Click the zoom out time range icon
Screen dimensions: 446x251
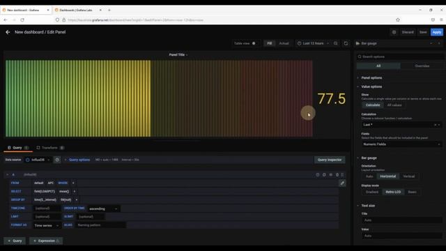pos(336,43)
